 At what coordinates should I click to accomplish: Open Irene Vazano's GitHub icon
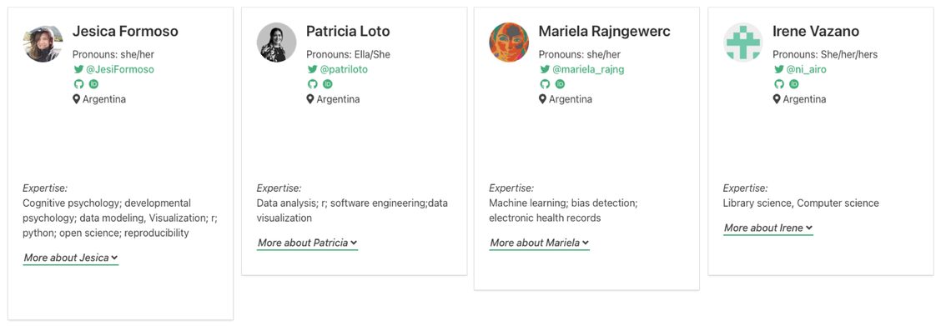tap(778, 84)
